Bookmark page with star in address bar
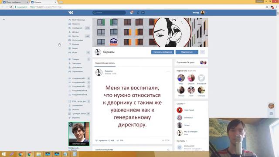Image resolution: width=279 pixels, height=157 pixels. point(267,7)
